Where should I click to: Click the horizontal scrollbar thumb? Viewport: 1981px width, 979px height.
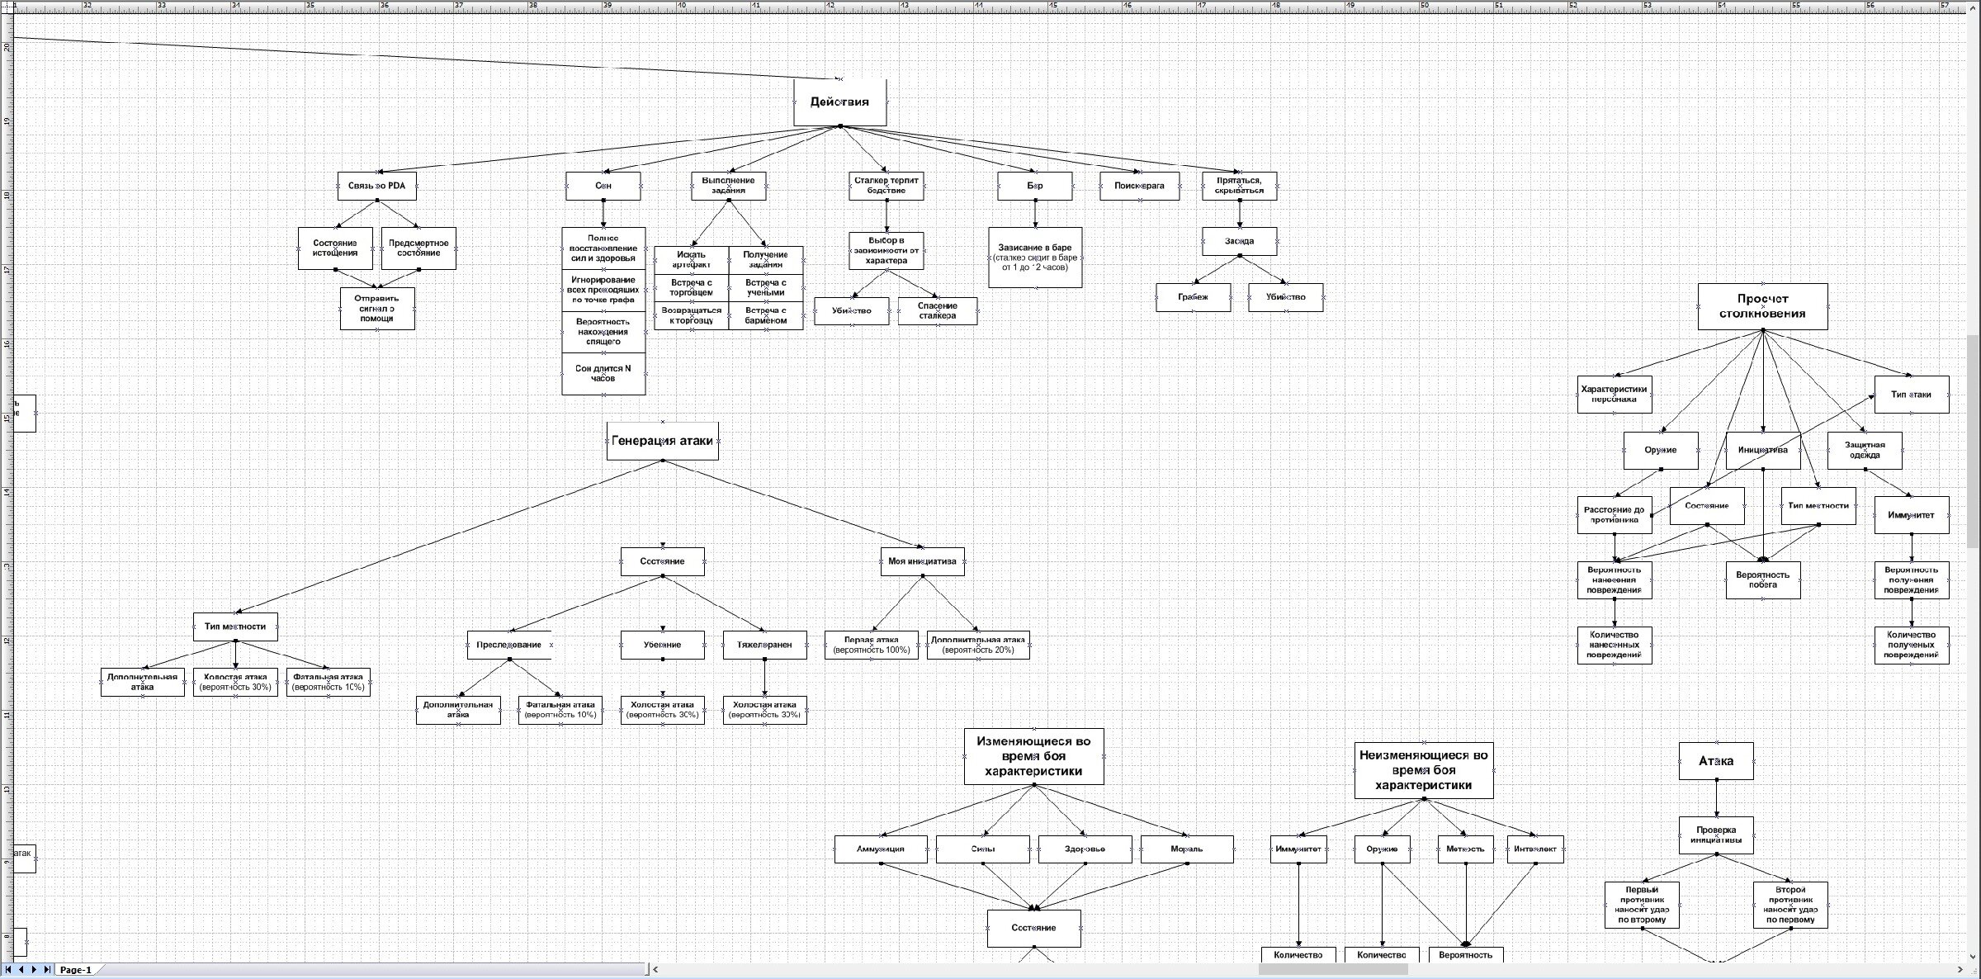(x=1332, y=970)
